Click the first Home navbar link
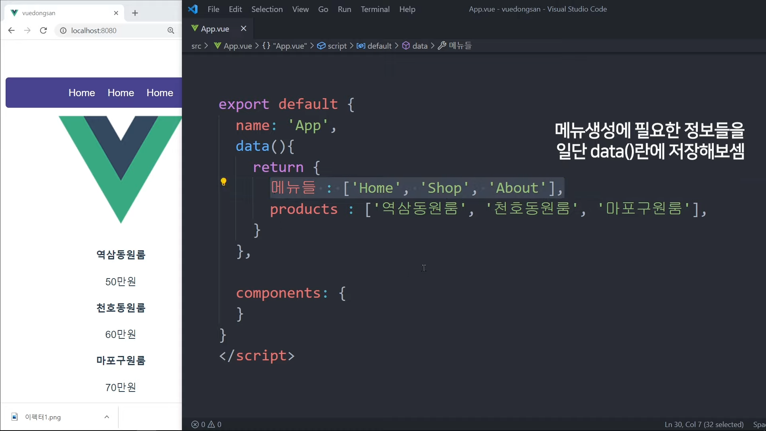The width and height of the screenshot is (766, 431). point(82,93)
